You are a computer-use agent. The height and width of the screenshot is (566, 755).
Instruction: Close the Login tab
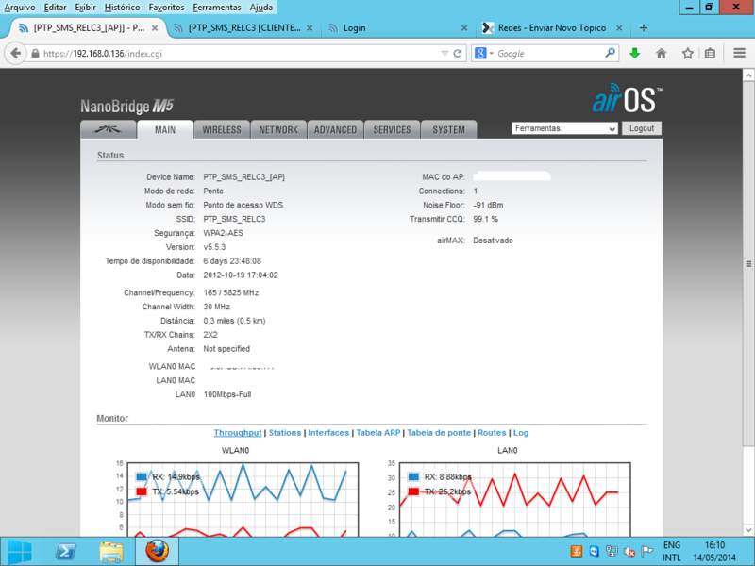(464, 28)
